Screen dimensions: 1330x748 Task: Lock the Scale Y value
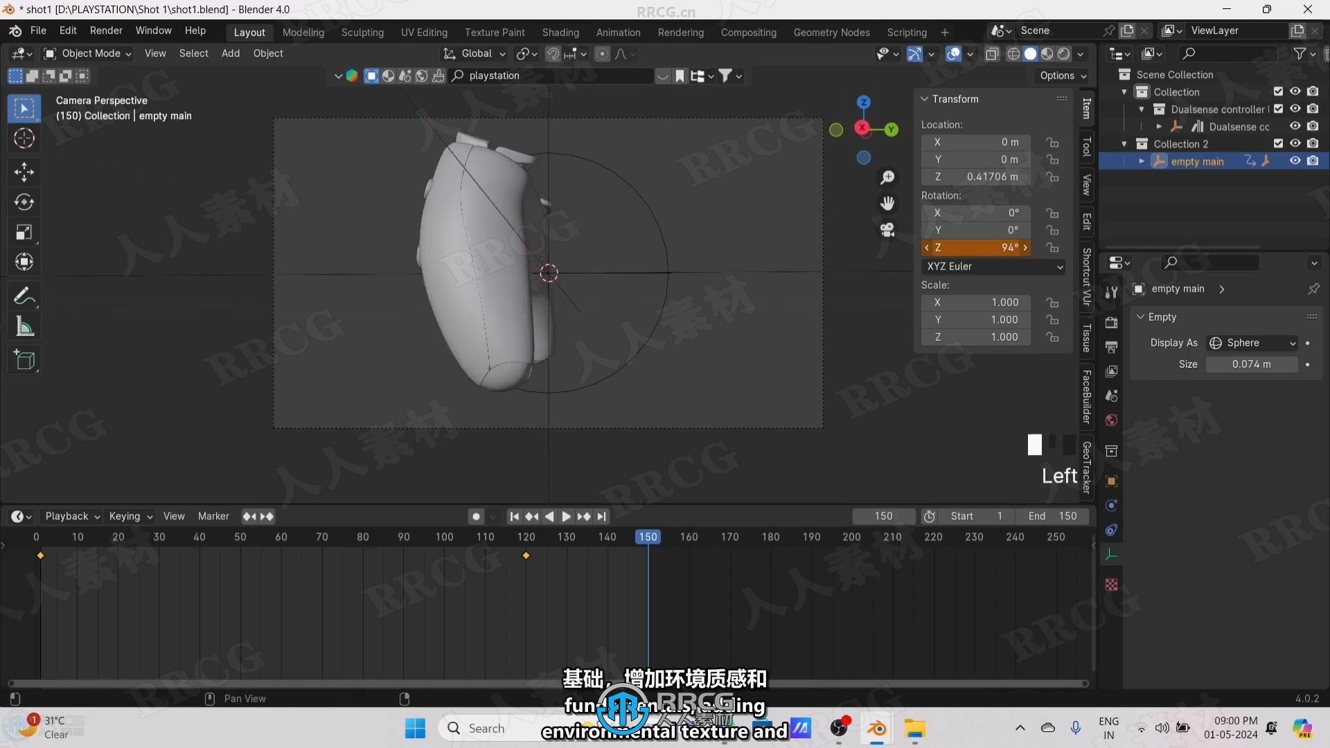click(1052, 319)
